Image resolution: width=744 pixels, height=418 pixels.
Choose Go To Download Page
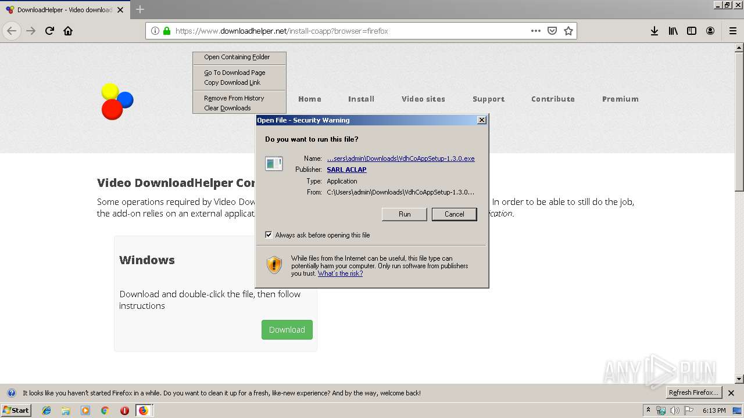pyautogui.click(x=239, y=73)
